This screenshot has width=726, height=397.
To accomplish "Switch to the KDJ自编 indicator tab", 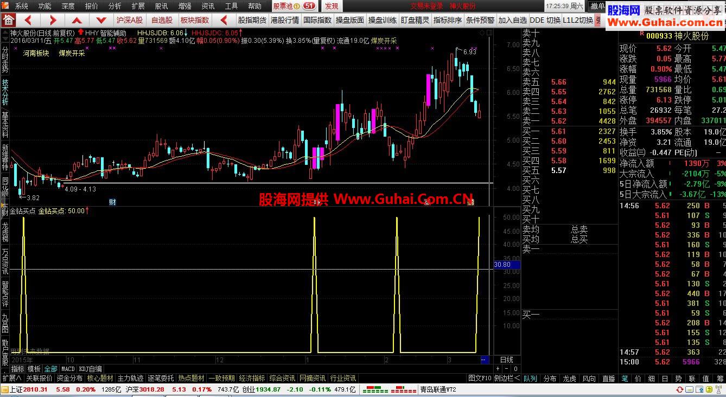I will (x=90, y=369).
